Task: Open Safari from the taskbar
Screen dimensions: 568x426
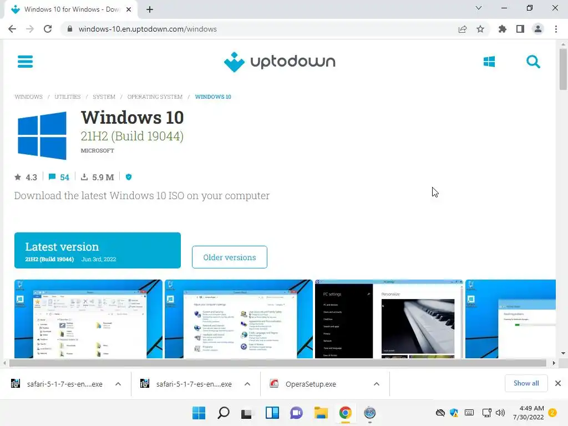Action: pyautogui.click(x=370, y=413)
